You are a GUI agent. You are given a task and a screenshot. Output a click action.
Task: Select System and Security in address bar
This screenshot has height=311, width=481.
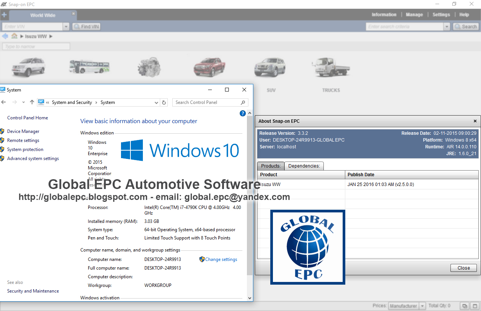tap(72, 102)
